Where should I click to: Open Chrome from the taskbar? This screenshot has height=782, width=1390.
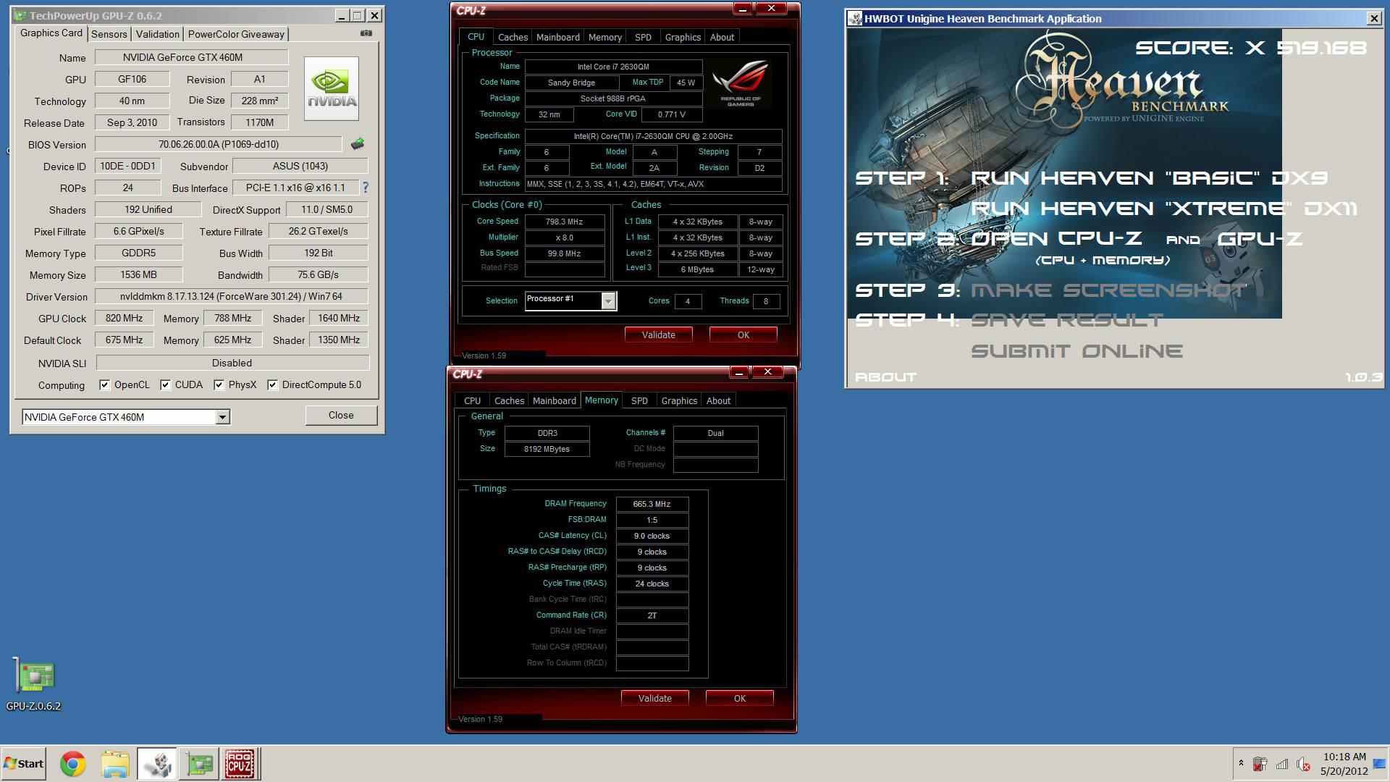pyautogui.click(x=72, y=764)
